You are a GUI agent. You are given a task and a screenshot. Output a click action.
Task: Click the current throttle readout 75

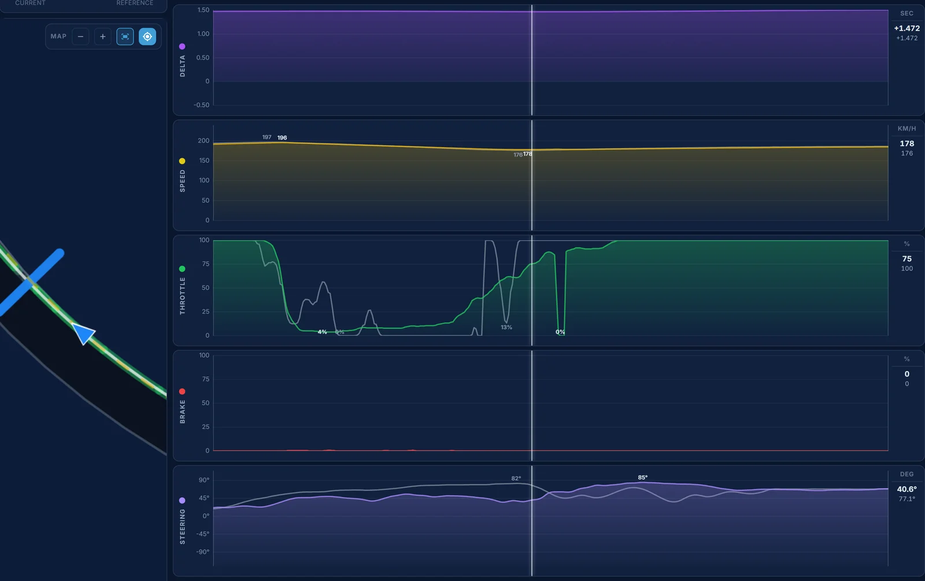pyautogui.click(x=906, y=259)
